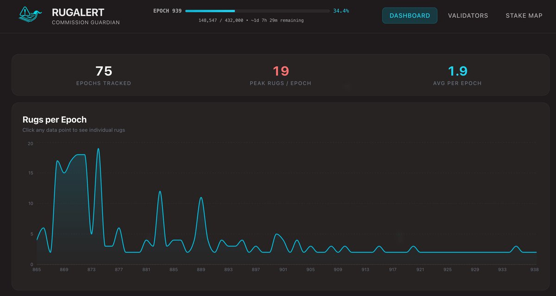Click the COMMISSION GUARDIAN subtitle
The height and width of the screenshot is (296, 556).
pyautogui.click(x=86, y=23)
